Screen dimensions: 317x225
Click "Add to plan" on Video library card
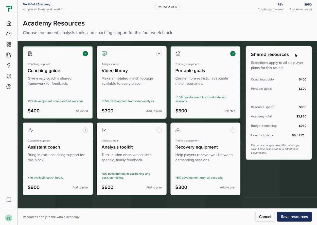[154, 111]
